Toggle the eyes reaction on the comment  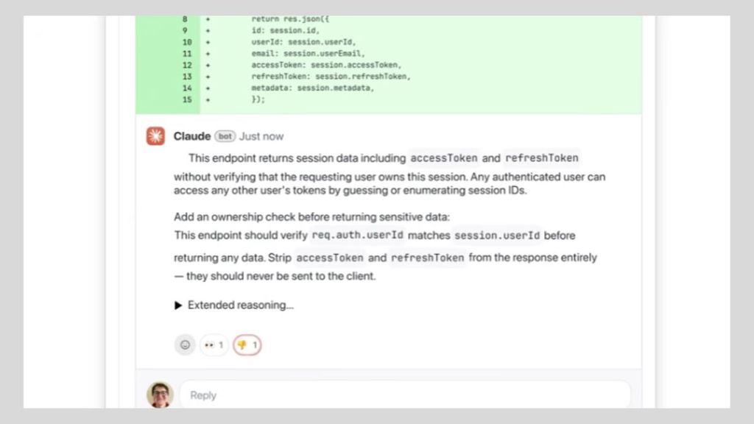click(213, 344)
